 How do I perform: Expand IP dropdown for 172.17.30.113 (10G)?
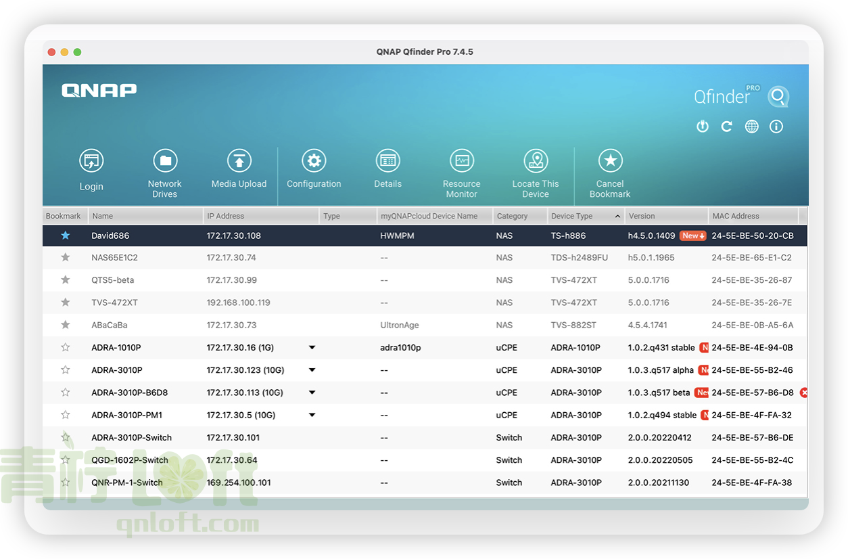[312, 393]
